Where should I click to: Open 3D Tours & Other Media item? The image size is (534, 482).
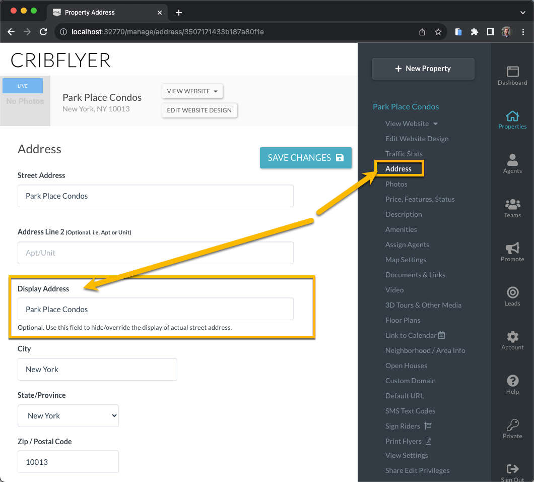[423, 305]
